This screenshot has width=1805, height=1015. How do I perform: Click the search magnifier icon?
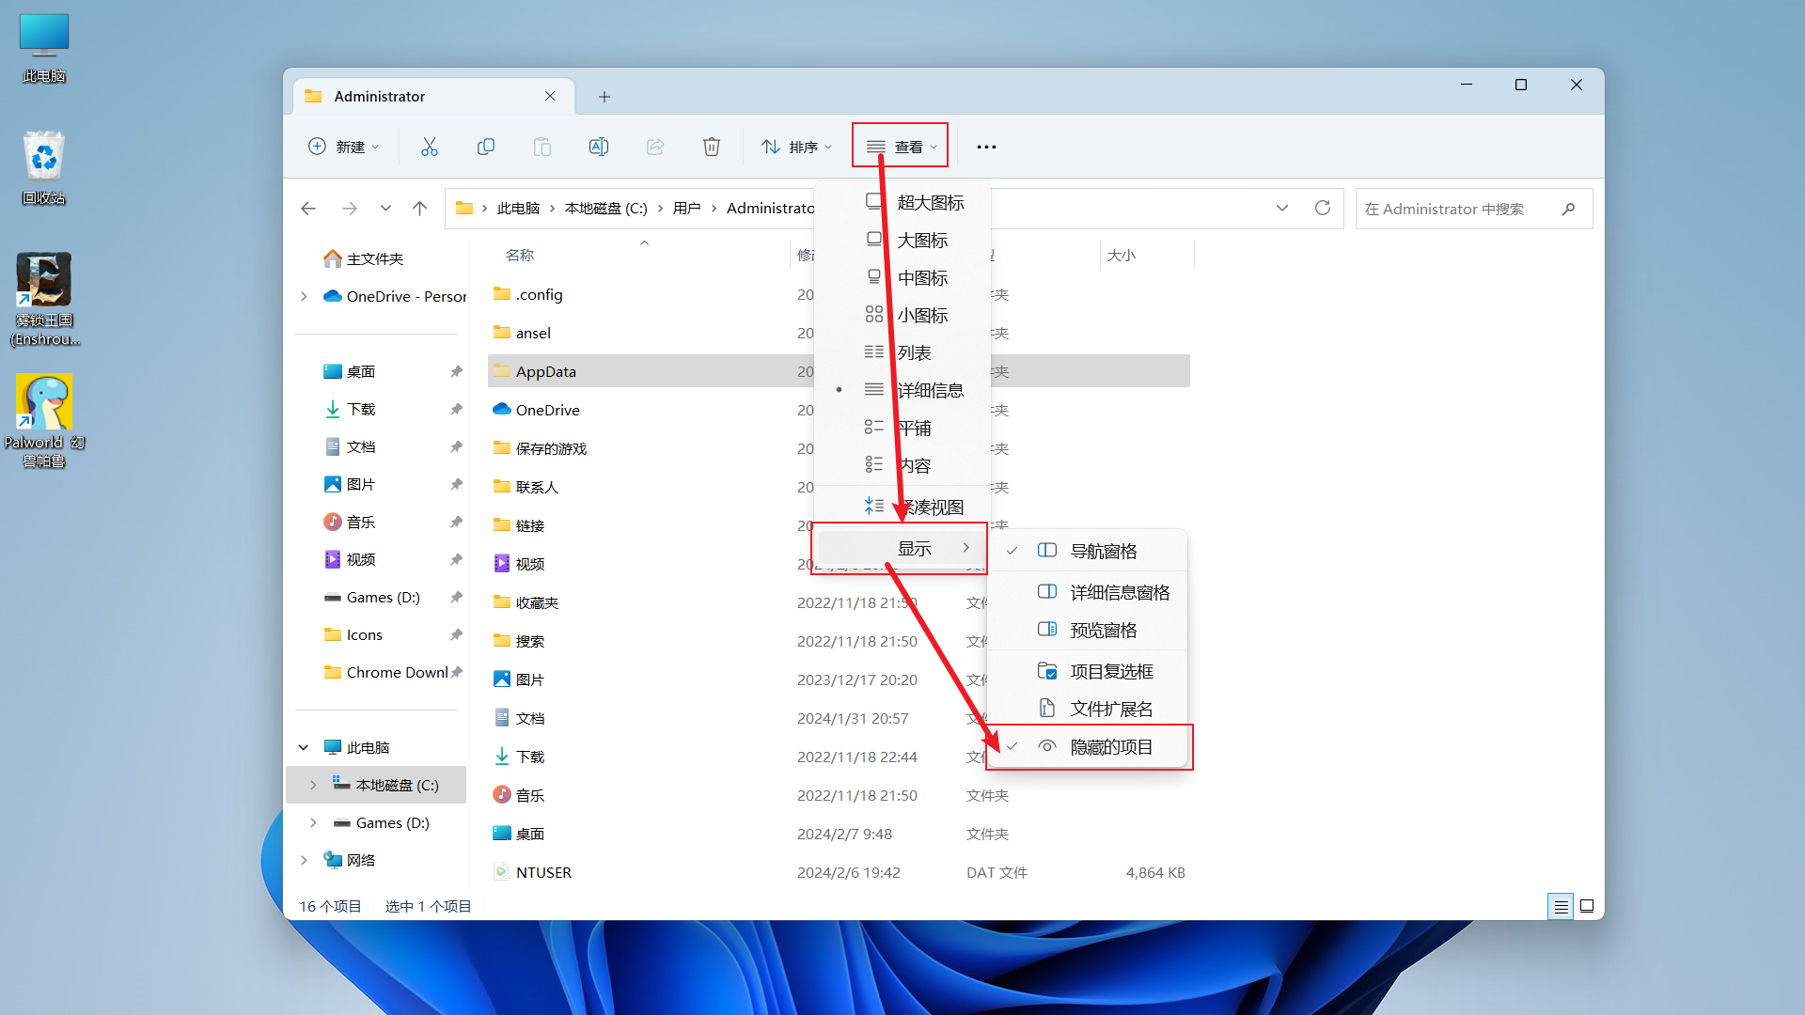[1568, 209]
